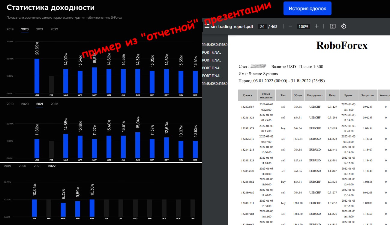Select 2022 tab in the chart showing 15,04%
Screen dimensions: 390x225
pyautogui.click(x=54, y=104)
